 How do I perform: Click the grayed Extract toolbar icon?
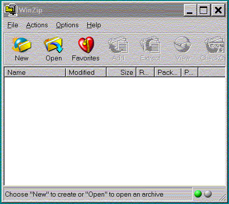[x=150, y=45]
